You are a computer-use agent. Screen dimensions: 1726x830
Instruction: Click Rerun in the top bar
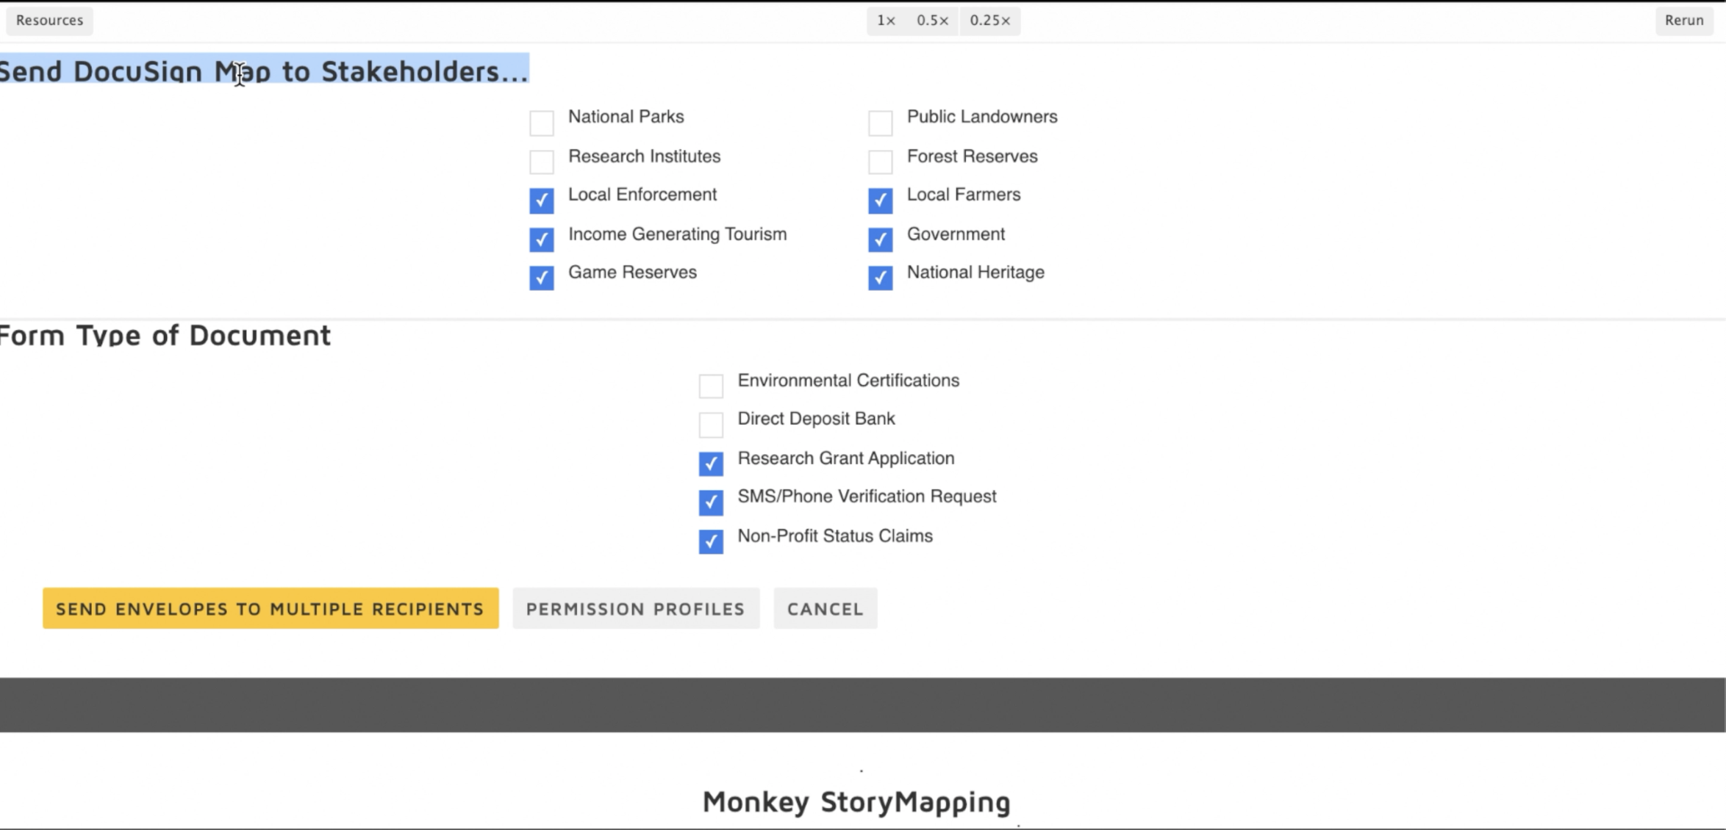[1683, 20]
